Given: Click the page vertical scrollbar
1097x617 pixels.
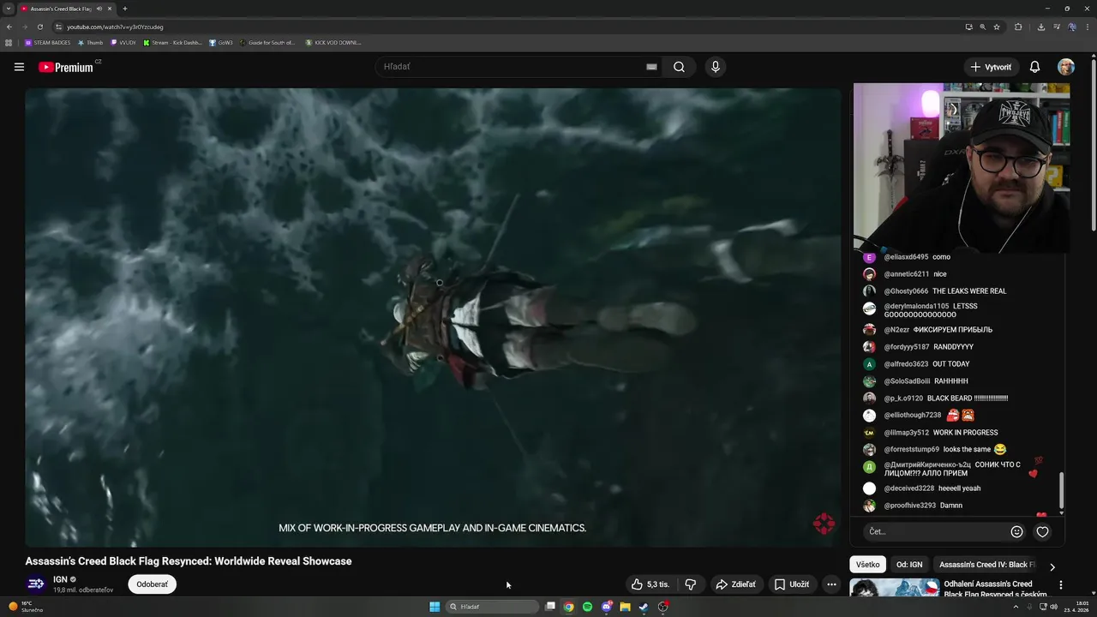Looking at the screenshot, I should pos(1093,146).
